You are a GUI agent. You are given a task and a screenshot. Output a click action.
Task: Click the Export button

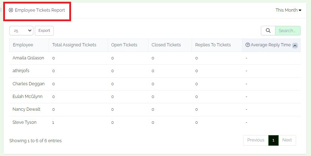44,31
